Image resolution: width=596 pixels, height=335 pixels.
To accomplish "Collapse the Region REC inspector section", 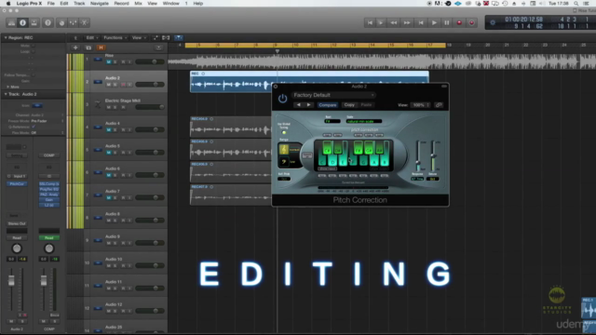I will (6, 37).
